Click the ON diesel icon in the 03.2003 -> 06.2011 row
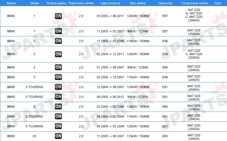The width and height of the screenshot is (227, 141). 58,16
